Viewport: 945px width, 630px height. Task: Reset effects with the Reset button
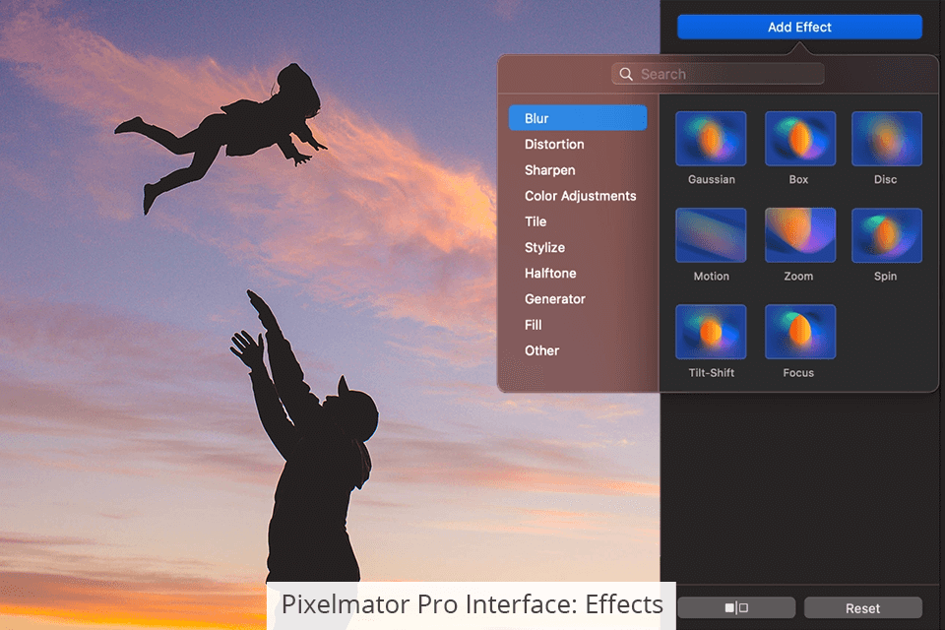(862, 607)
